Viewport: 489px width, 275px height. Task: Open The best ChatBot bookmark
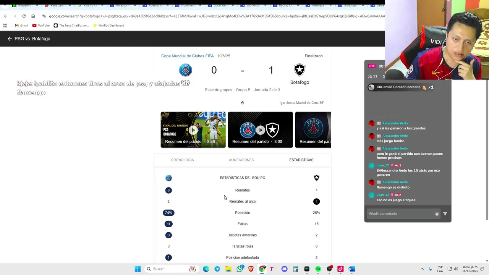coord(71,26)
